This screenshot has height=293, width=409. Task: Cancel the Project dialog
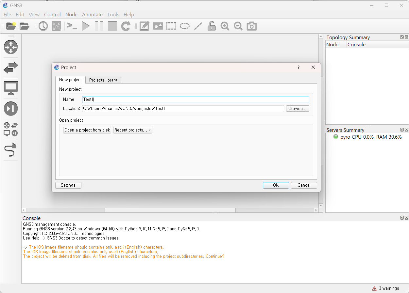click(304, 185)
